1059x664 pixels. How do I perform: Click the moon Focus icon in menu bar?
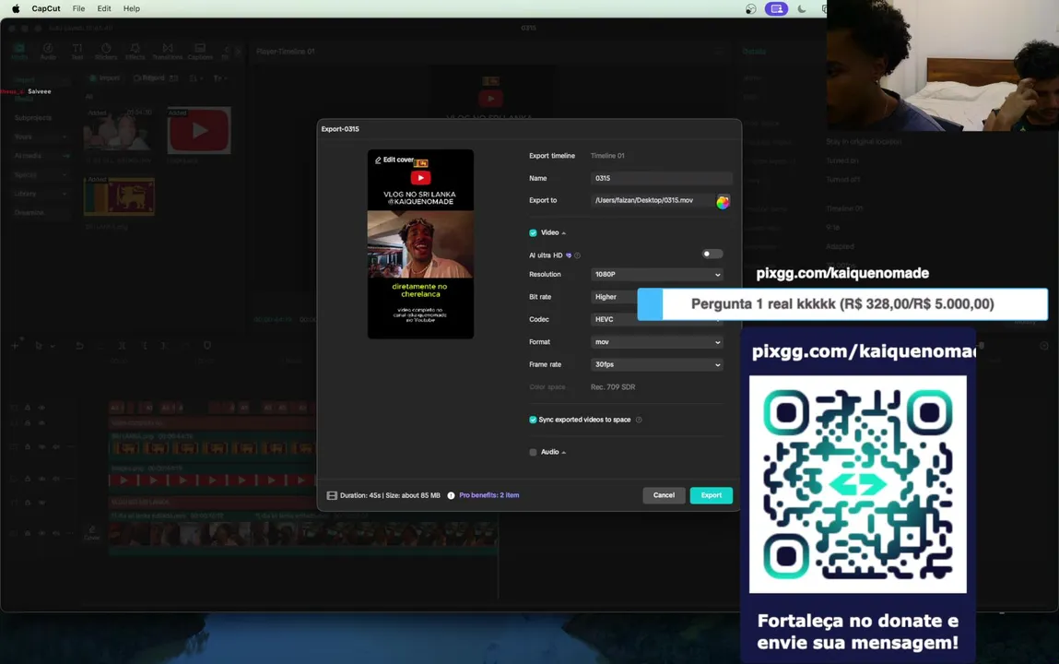click(x=802, y=9)
